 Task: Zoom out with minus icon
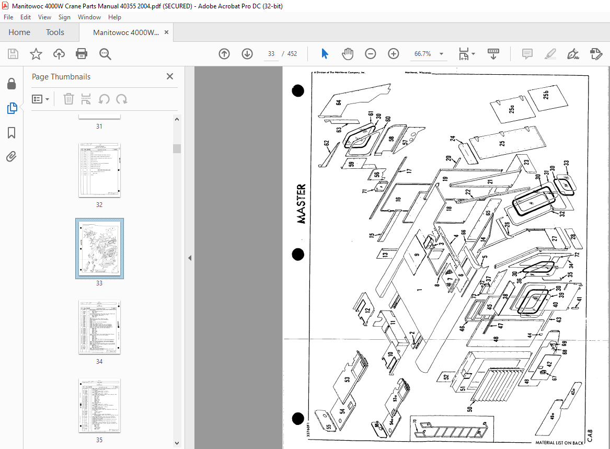tap(371, 54)
